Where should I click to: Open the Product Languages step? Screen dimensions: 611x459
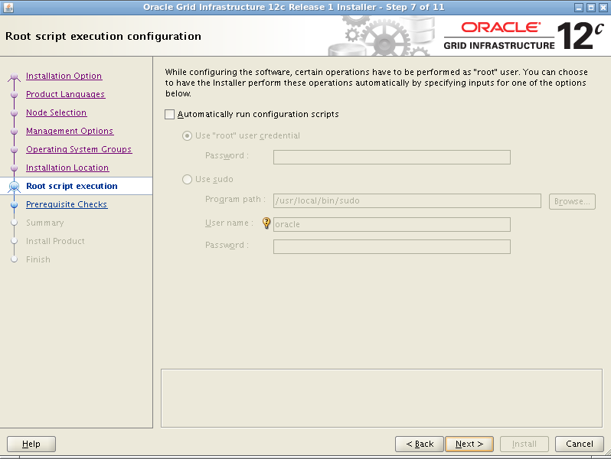coord(65,94)
